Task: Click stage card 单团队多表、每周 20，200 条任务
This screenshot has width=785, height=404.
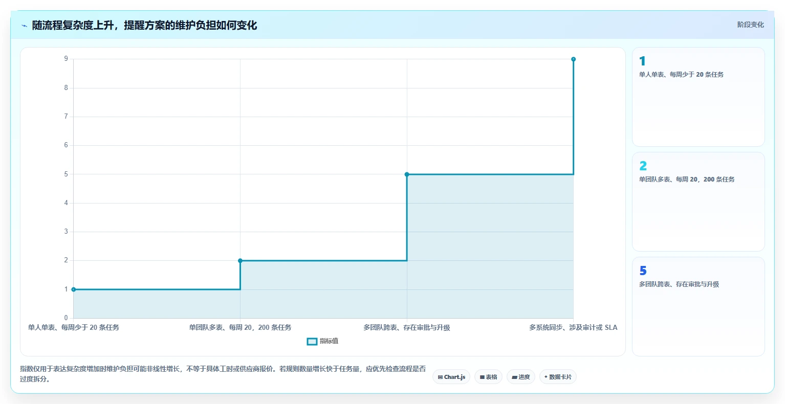Action: pyautogui.click(x=698, y=201)
